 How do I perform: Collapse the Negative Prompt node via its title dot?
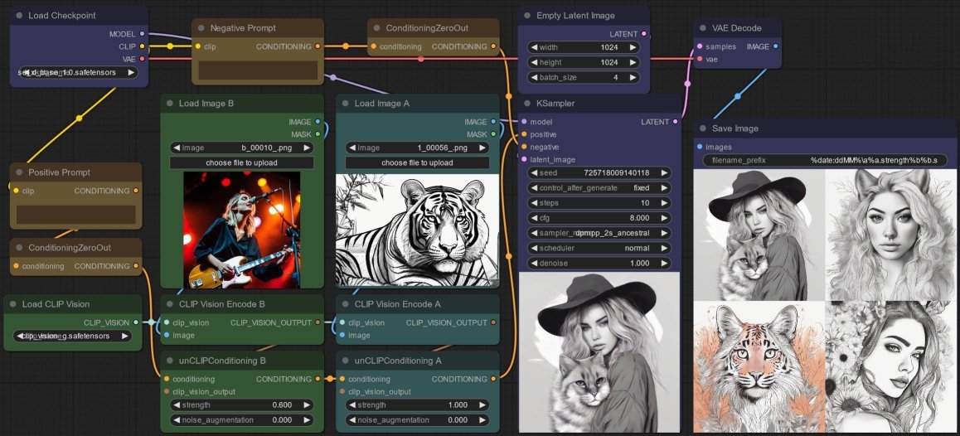(201, 28)
